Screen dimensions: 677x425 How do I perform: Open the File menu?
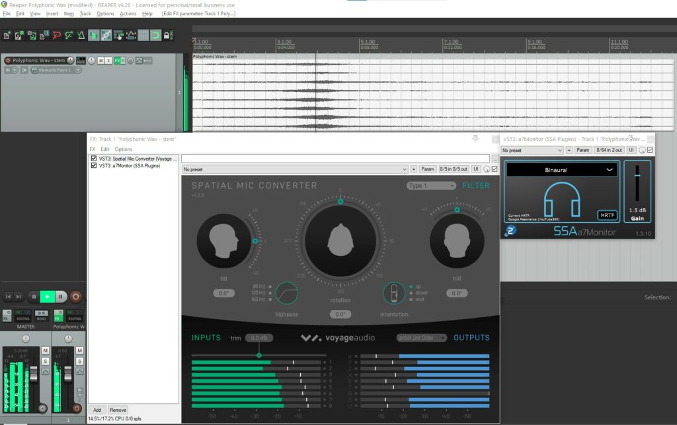coord(7,13)
